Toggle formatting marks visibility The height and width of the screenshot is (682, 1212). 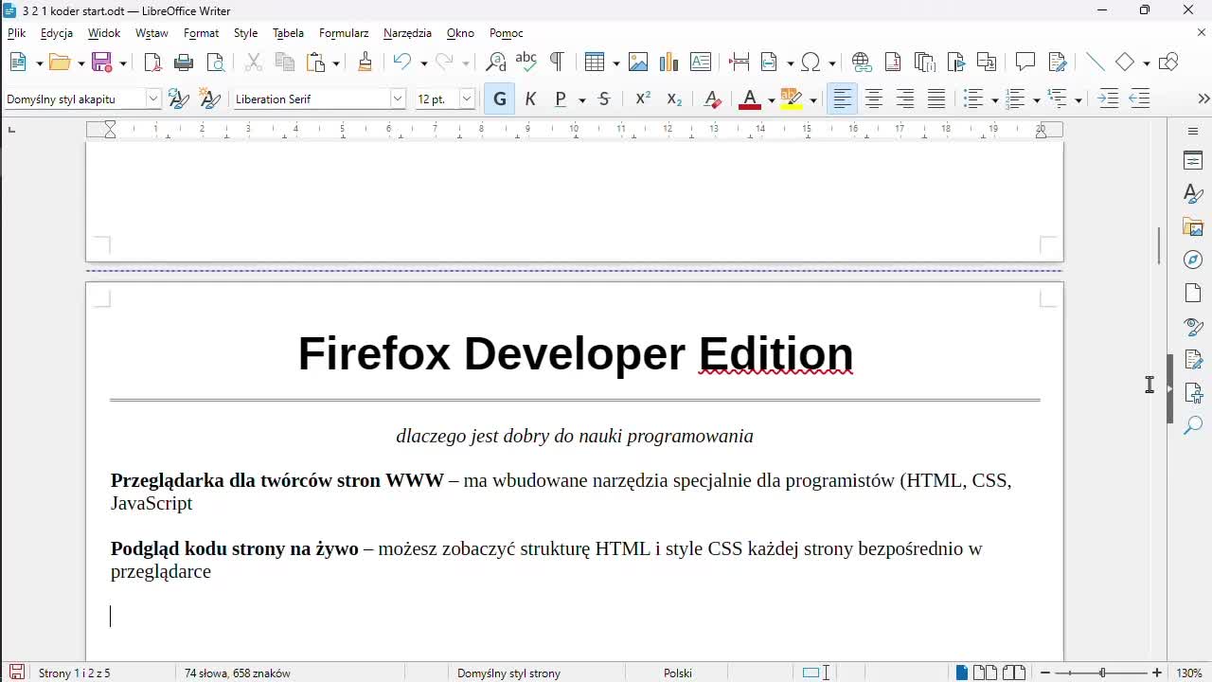click(x=557, y=62)
